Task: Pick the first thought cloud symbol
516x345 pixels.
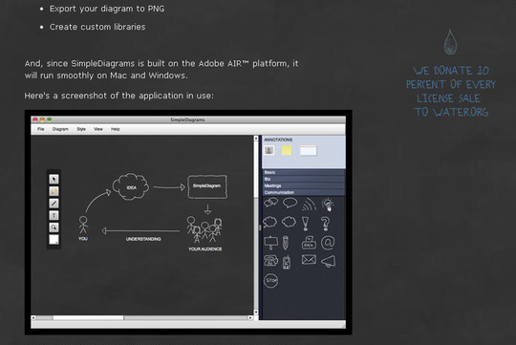Action: (270, 223)
